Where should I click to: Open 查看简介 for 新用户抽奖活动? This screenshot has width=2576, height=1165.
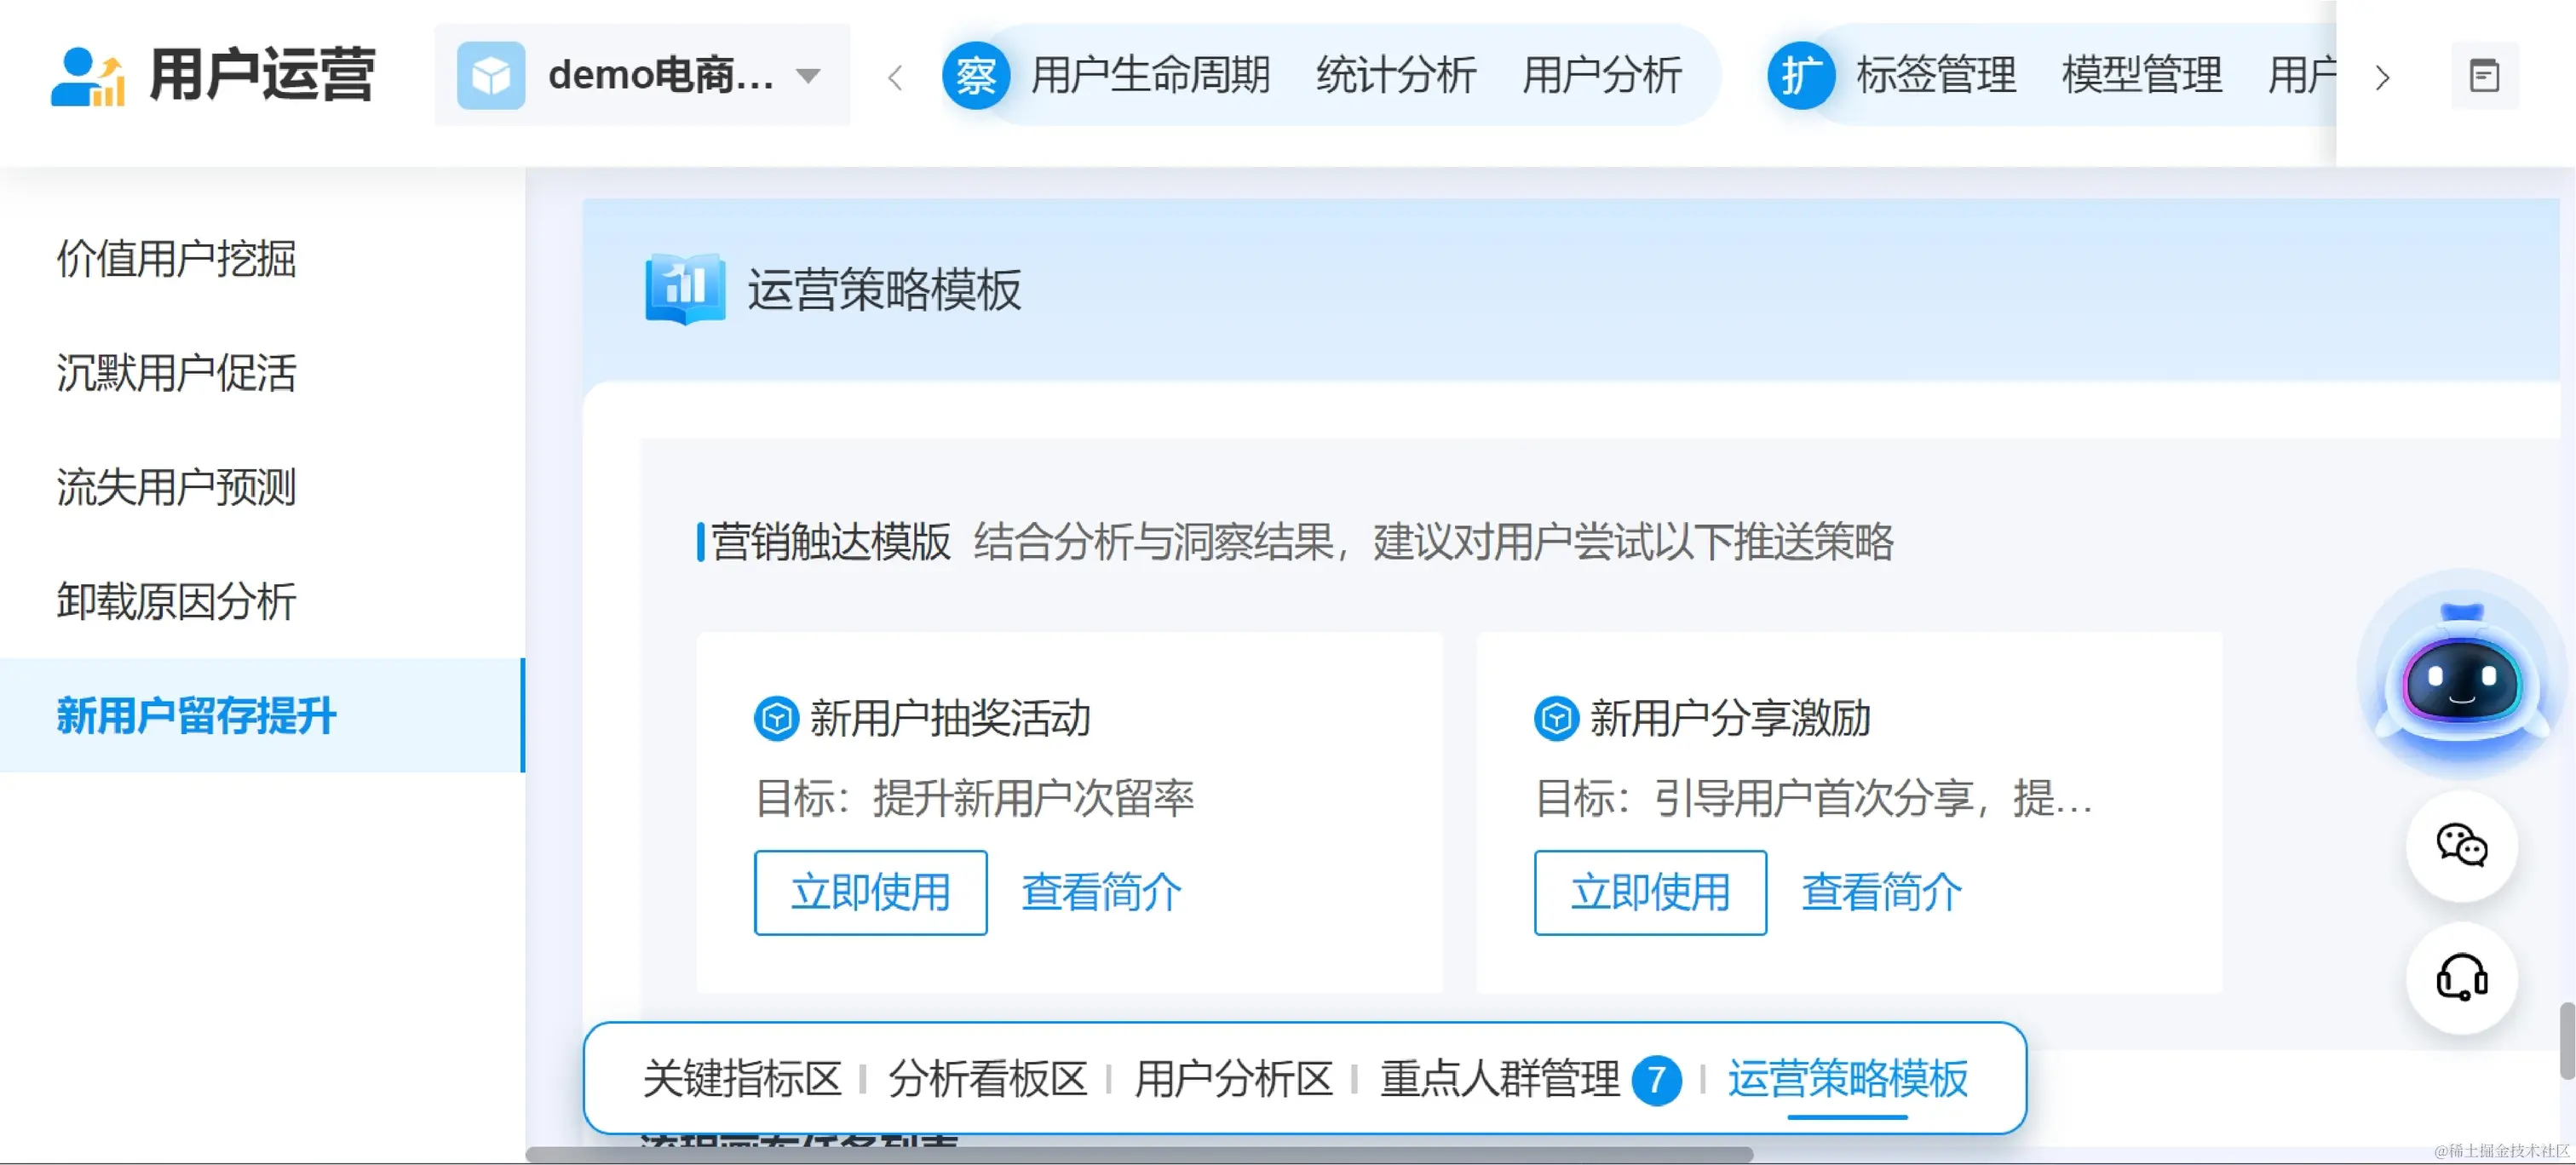click(x=1101, y=892)
